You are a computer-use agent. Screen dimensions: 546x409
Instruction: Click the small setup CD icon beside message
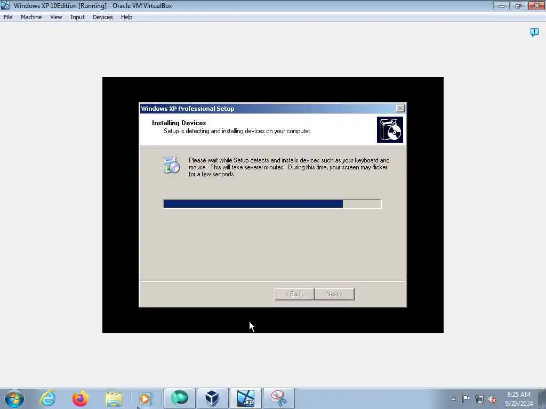tap(171, 165)
